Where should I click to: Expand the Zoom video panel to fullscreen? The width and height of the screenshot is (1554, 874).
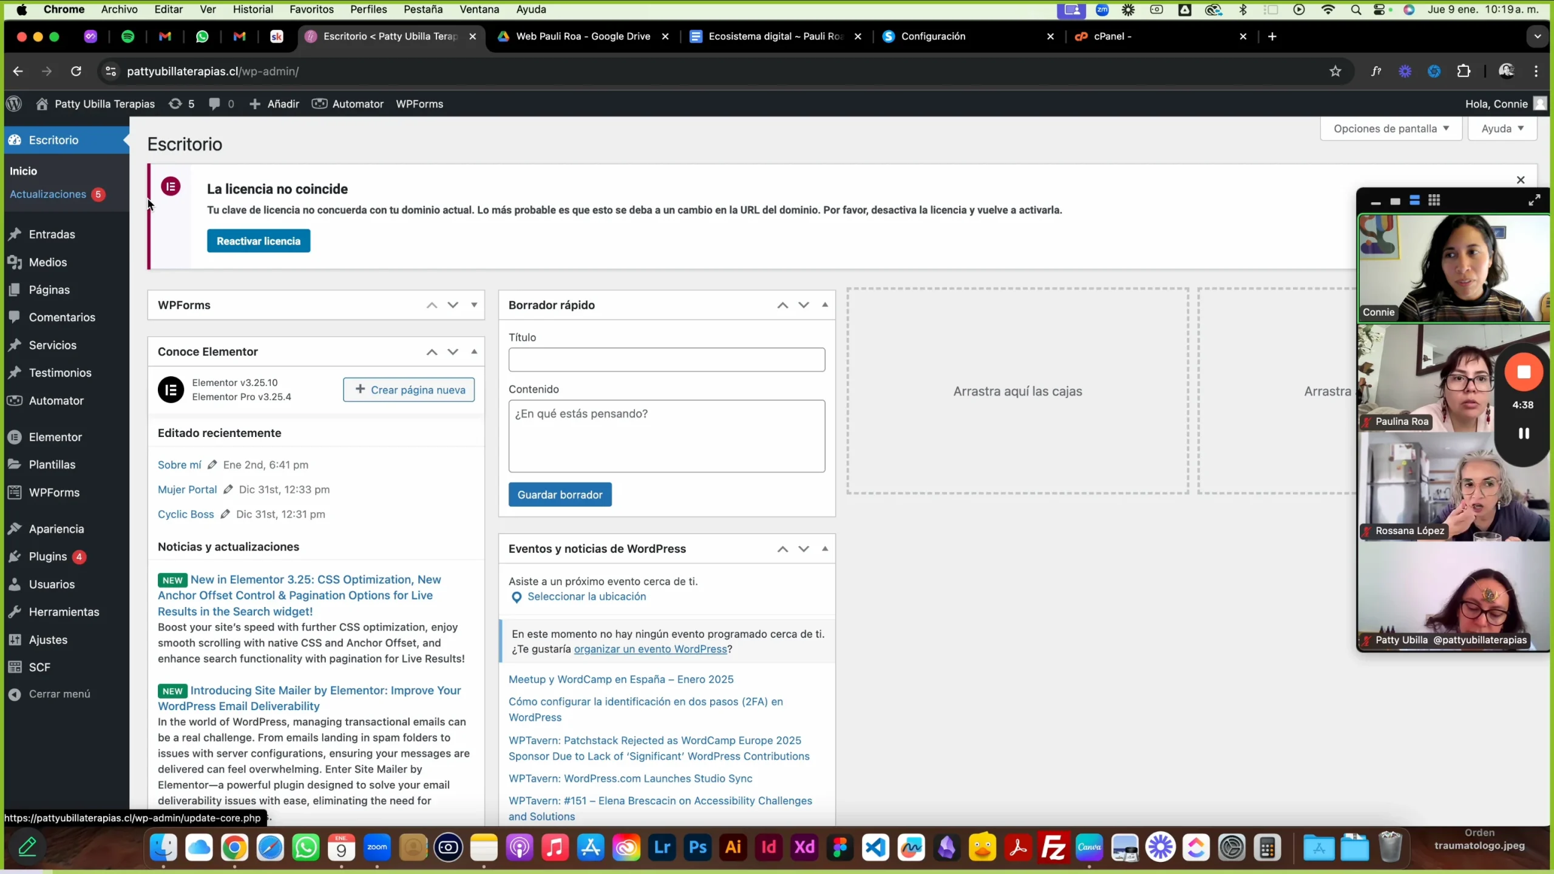[1534, 200]
